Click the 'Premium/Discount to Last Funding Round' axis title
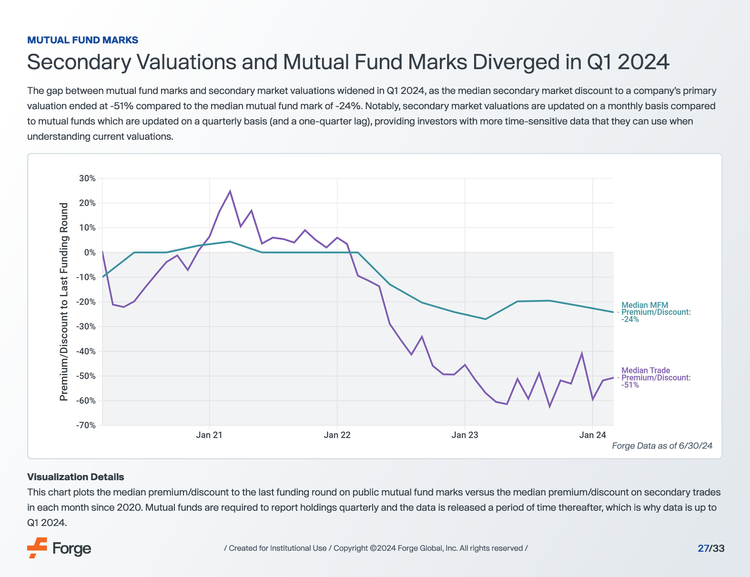 [x=64, y=302]
